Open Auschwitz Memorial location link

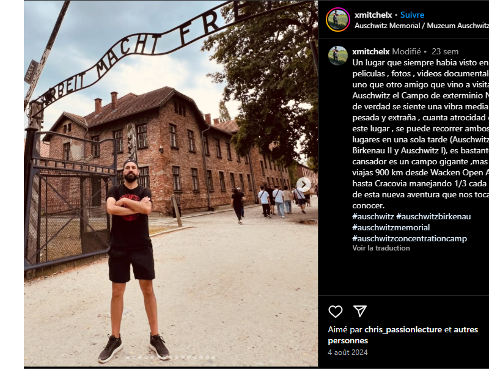422,26
